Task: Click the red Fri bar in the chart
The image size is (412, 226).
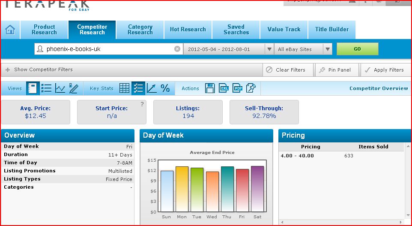Action: coord(242,190)
